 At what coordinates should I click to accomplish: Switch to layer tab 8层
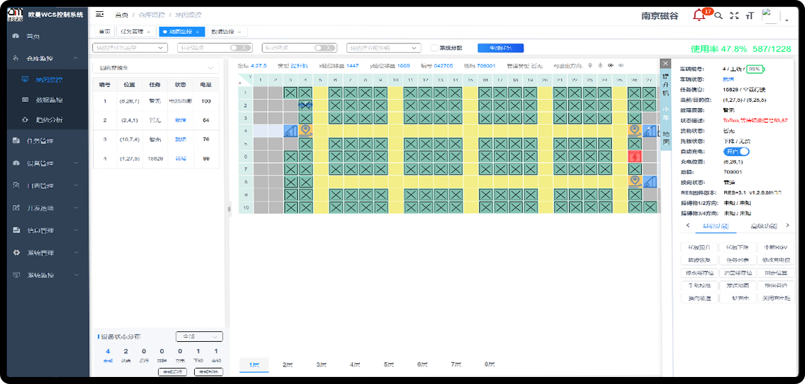490,364
